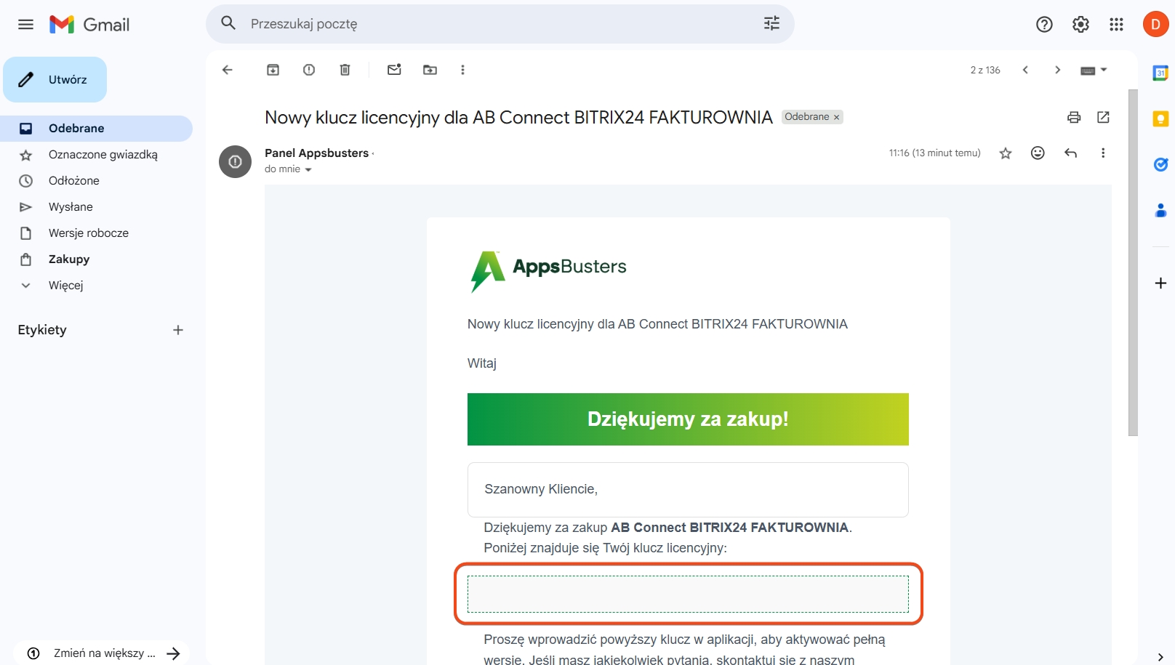1175x665 pixels.
Task: Show advanced search filter options
Action: click(x=771, y=24)
